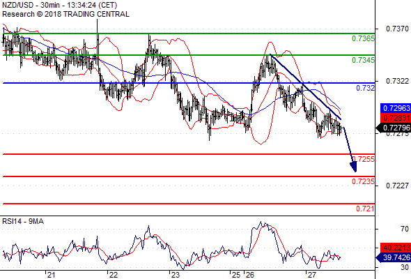Click the red 0.721 support label
This screenshot has height=279, width=411.
pos(365,209)
